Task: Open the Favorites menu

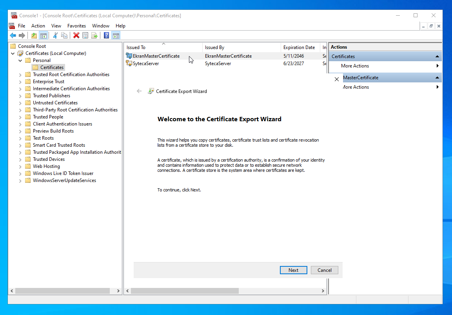Action: click(x=77, y=26)
